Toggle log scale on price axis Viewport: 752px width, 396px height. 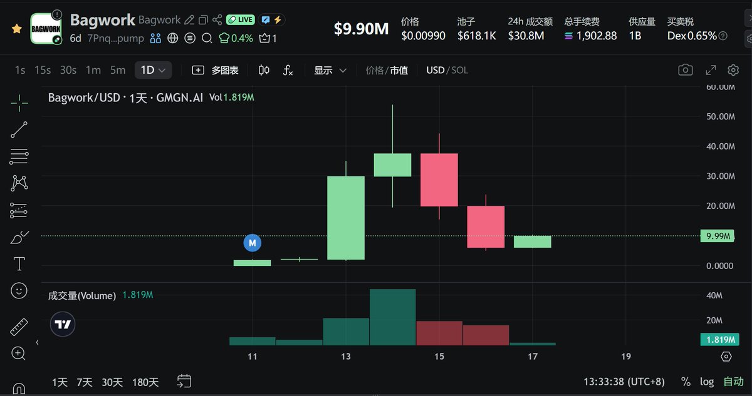point(707,382)
